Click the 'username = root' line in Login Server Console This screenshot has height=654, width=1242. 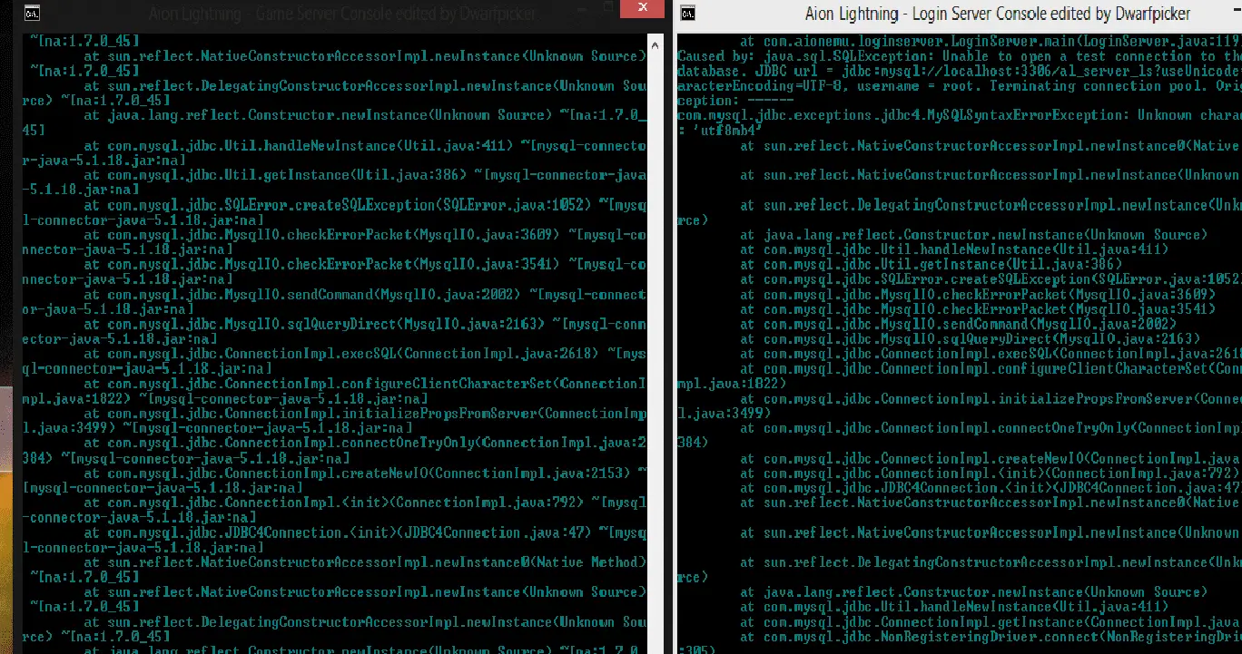point(959,86)
